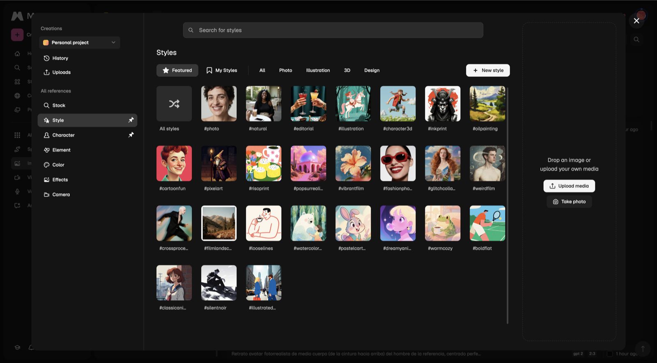Screen dimensions: 657x363
Task: Choose the #photo style thumbnail
Action: [219, 103]
